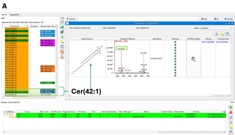
Task: Enable Show fragment matches only checkbox
Action: (x=68, y=28)
